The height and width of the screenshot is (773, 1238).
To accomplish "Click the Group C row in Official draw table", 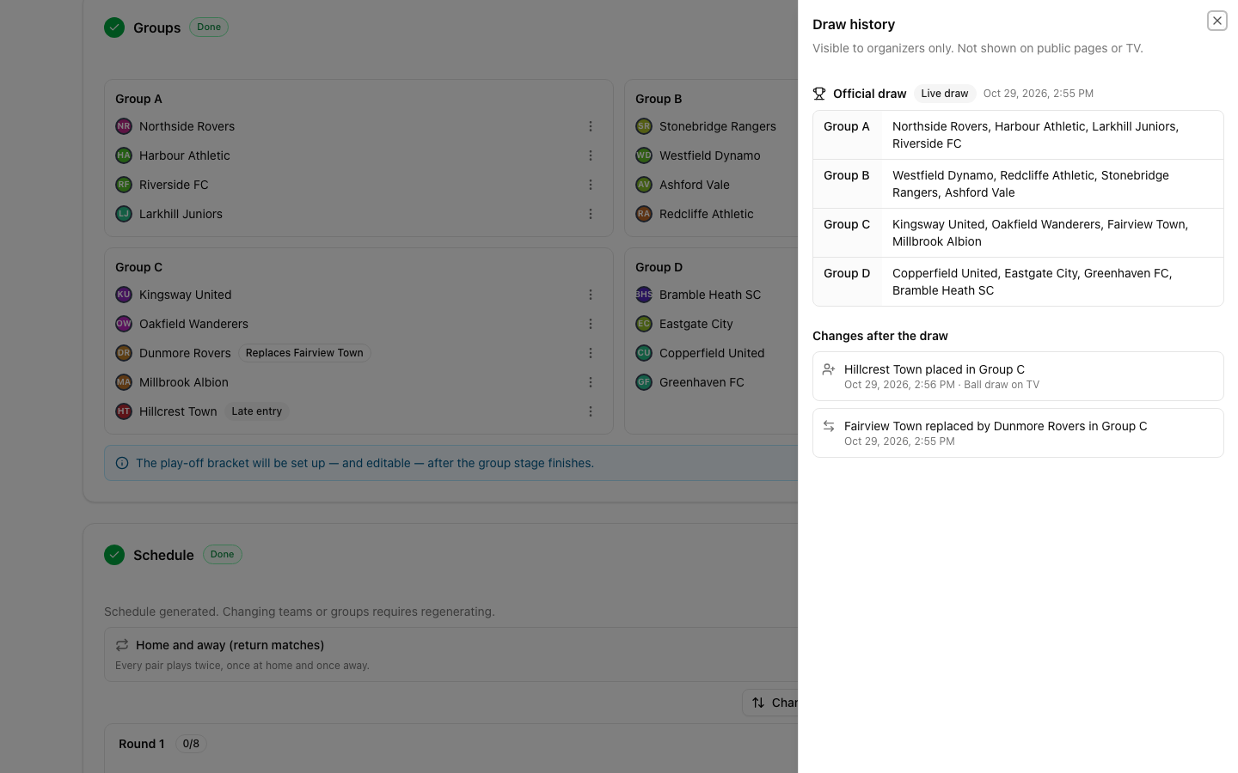I will [x=1018, y=233].
